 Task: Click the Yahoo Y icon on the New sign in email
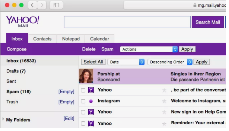coord(91,112)
